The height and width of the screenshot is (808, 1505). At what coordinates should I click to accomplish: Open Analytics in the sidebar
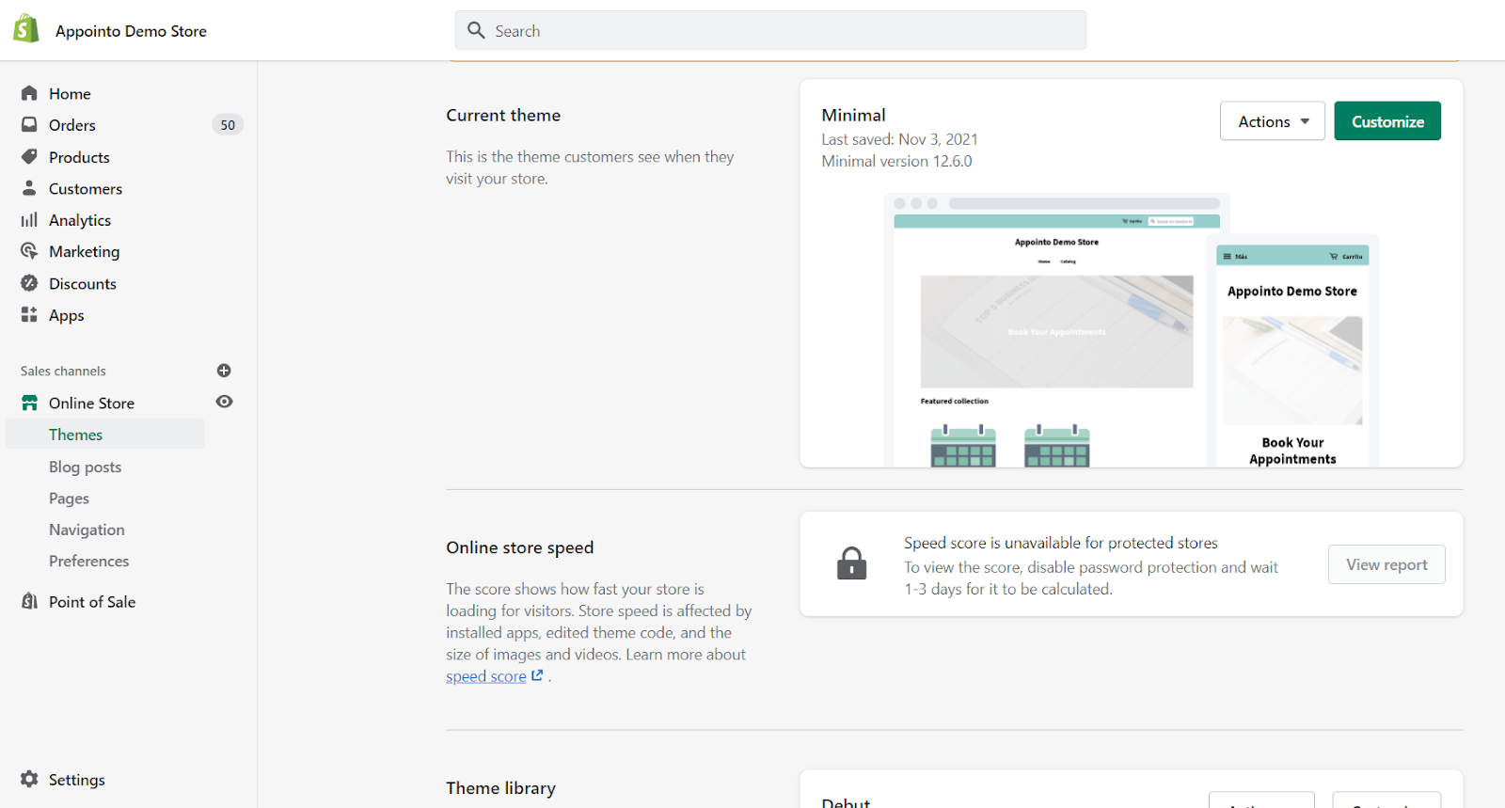click(80, 220)
